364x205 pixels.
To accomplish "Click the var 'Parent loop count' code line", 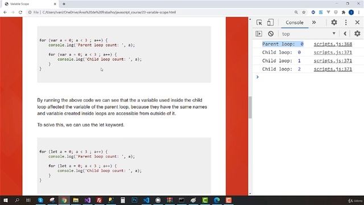I will click(x=92, y=45).
